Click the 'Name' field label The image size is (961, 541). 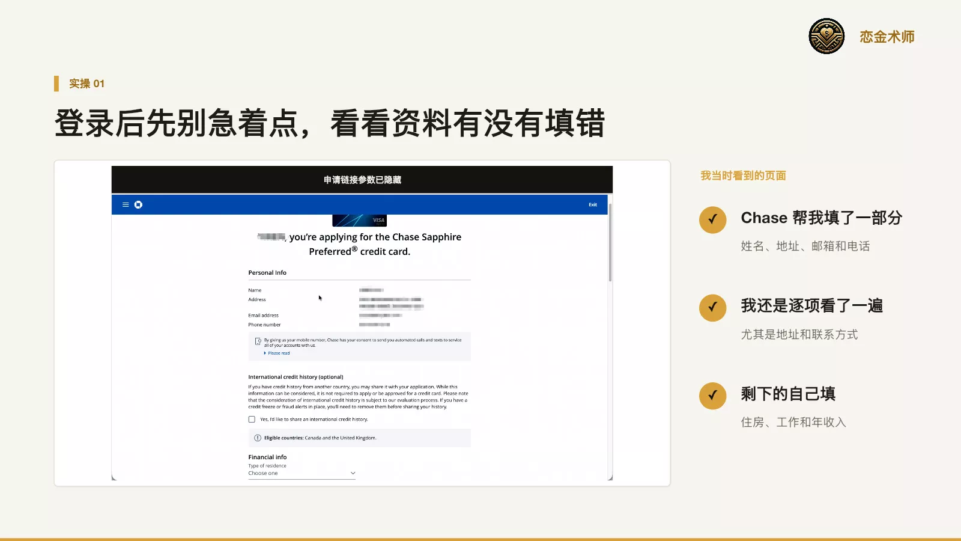coord(255,290)
